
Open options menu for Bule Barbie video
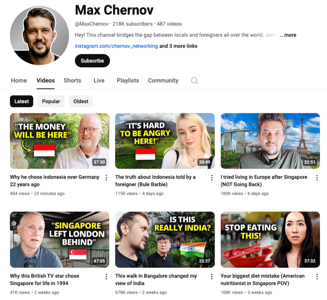point(212,177)
